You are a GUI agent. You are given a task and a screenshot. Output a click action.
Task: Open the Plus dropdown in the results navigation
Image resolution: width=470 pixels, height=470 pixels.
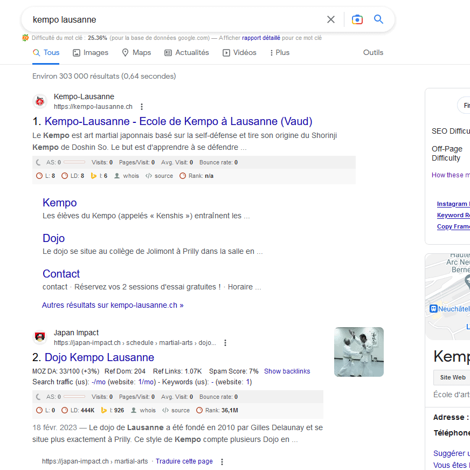click(279, 52)
